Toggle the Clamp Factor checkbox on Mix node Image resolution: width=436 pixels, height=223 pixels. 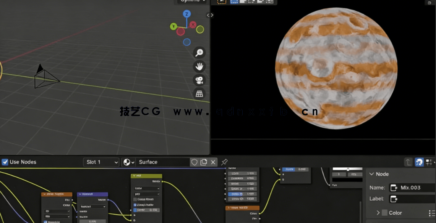135,205
